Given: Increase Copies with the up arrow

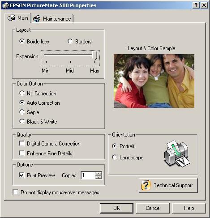Looking at the screenshot, I should (99, 174).
